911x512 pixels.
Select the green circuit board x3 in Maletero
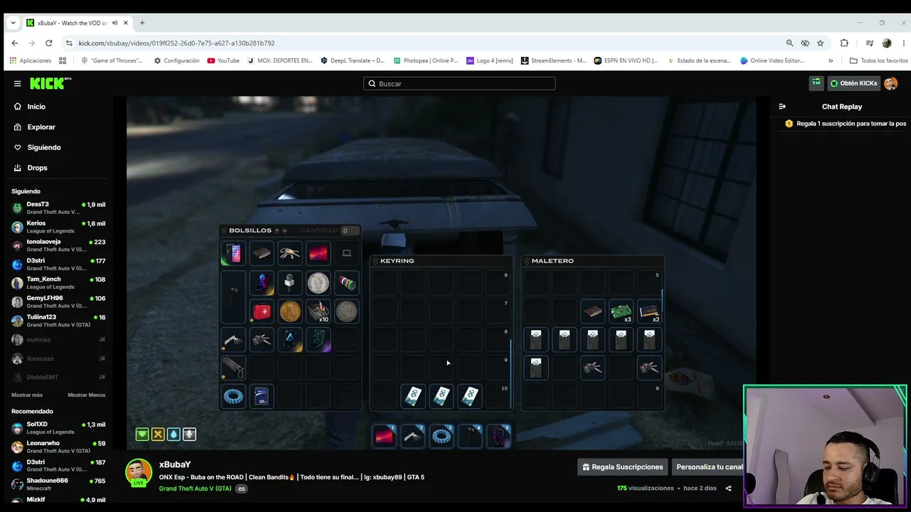point(621,311)
